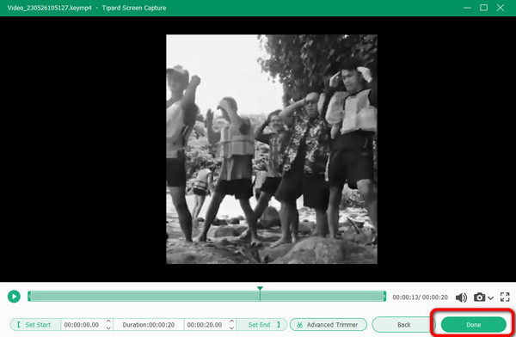Mute the volume speaker icon
Image resolution: width=516 pixels, height=337 pixels.
coord(461,297)
